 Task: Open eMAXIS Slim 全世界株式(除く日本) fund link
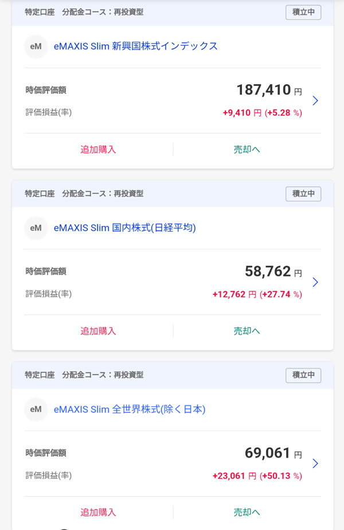pos(129,410)
